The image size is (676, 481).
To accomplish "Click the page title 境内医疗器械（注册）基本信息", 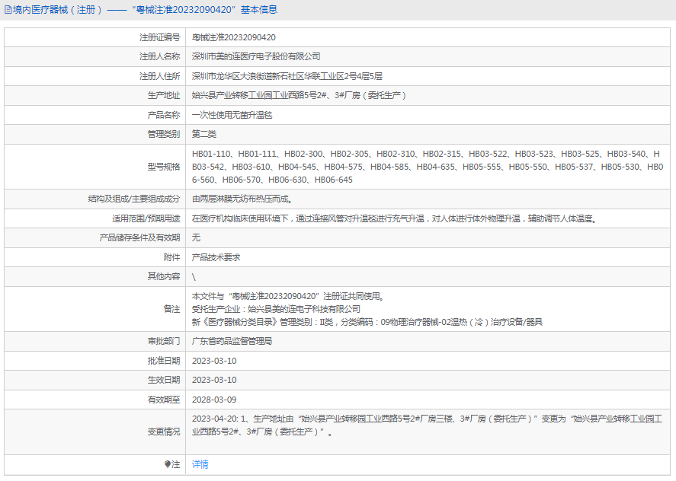I will (145, 9).
